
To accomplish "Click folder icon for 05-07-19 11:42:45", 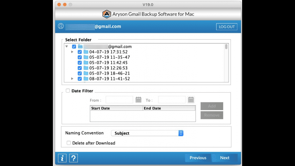I will [86, 62].
